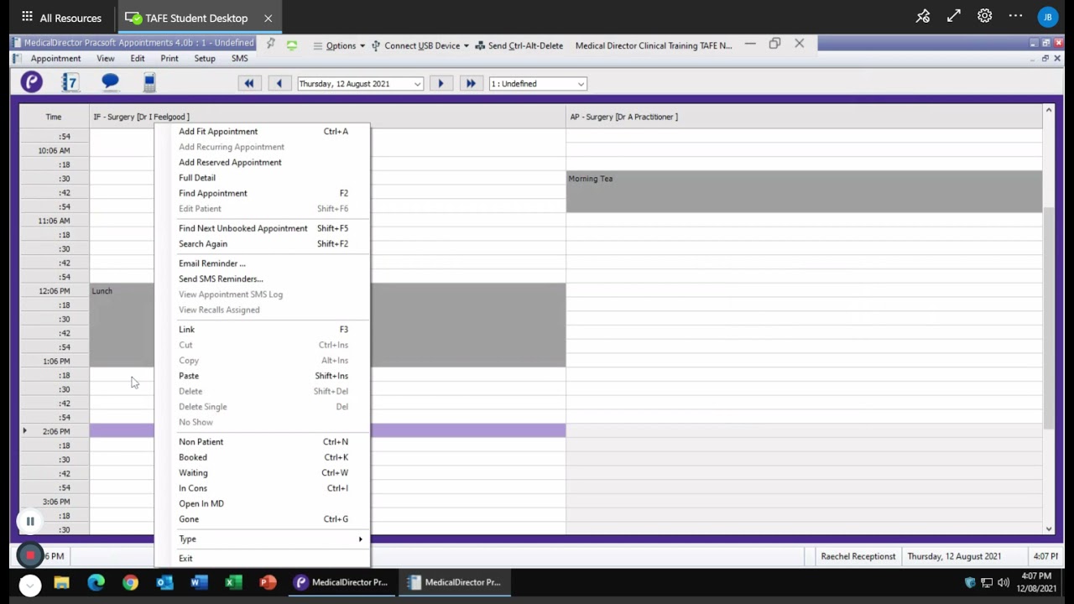Click the calendar day view icon
1074x604 pixels.
click(x=70, y=81)
